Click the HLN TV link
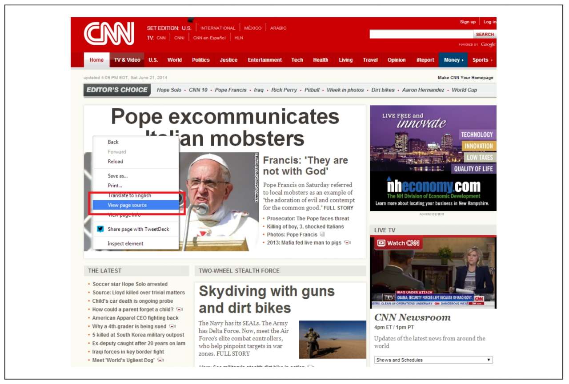 239,38
